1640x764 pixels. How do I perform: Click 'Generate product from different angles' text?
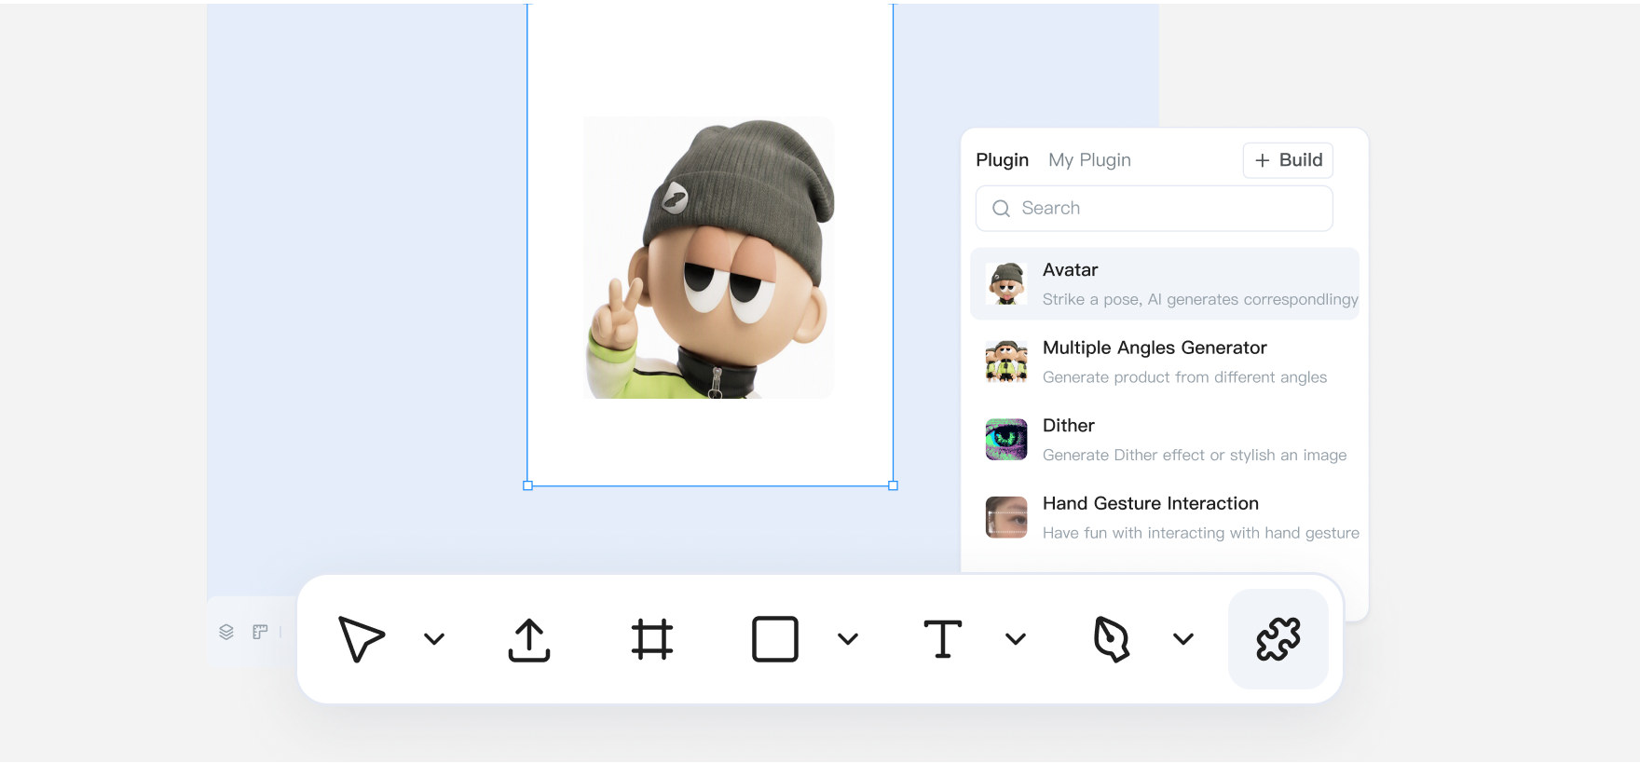pyautogui.click(x=1184, y=377)
